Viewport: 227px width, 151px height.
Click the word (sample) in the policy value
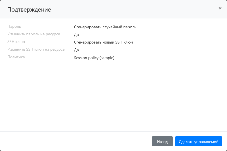click(x=107, y=58)
